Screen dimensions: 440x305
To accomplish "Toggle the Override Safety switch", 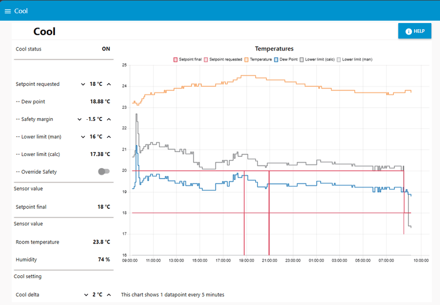I will tap(104, 171).
